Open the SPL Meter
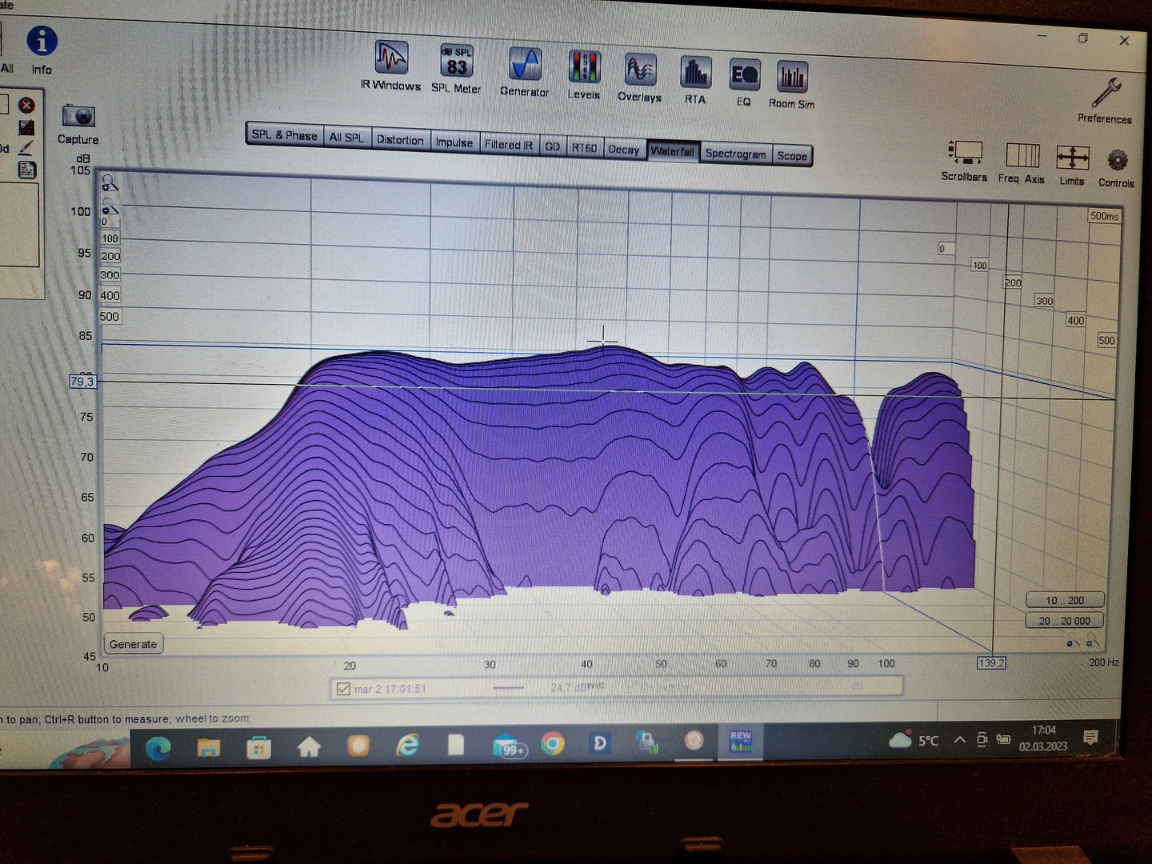Image resolution: width=1152 pixels, height=864 pixels. click(456, 69)
